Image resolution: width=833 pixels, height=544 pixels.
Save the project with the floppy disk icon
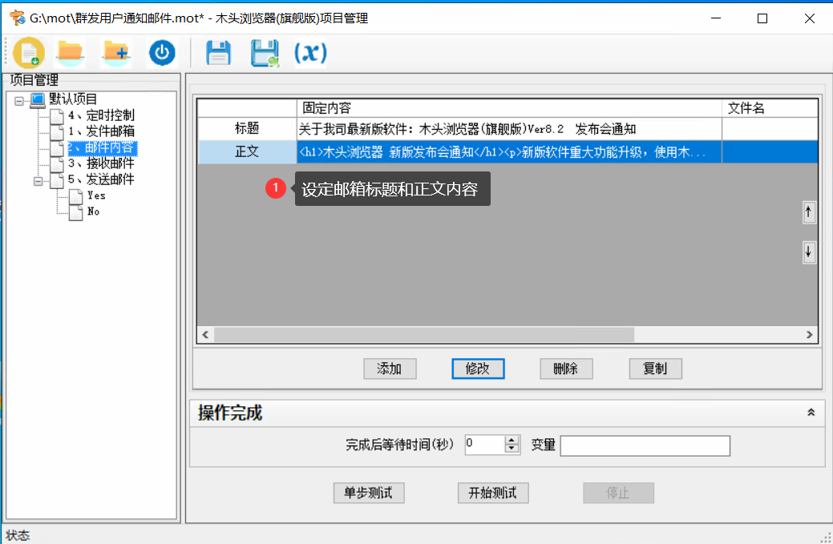click(218, 52)
